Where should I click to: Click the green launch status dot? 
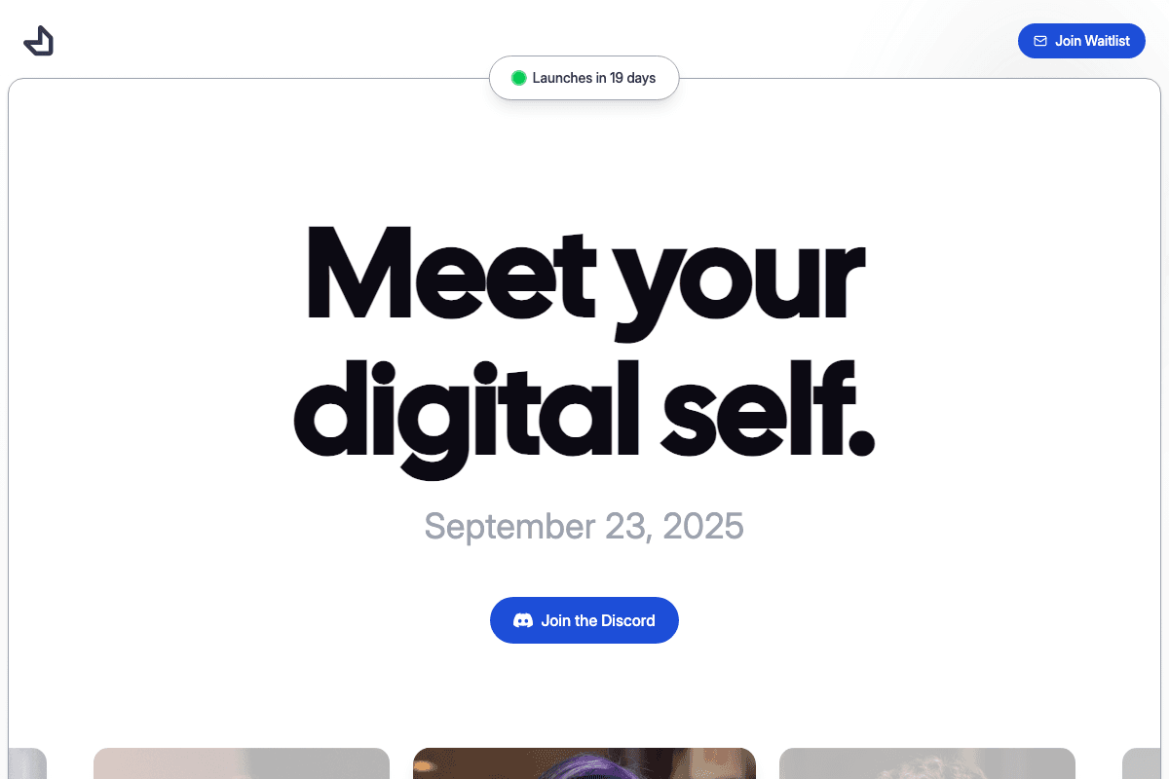pos(519,78)
